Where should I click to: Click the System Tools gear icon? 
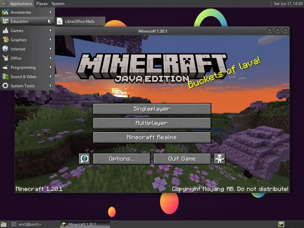coord(5,86)
